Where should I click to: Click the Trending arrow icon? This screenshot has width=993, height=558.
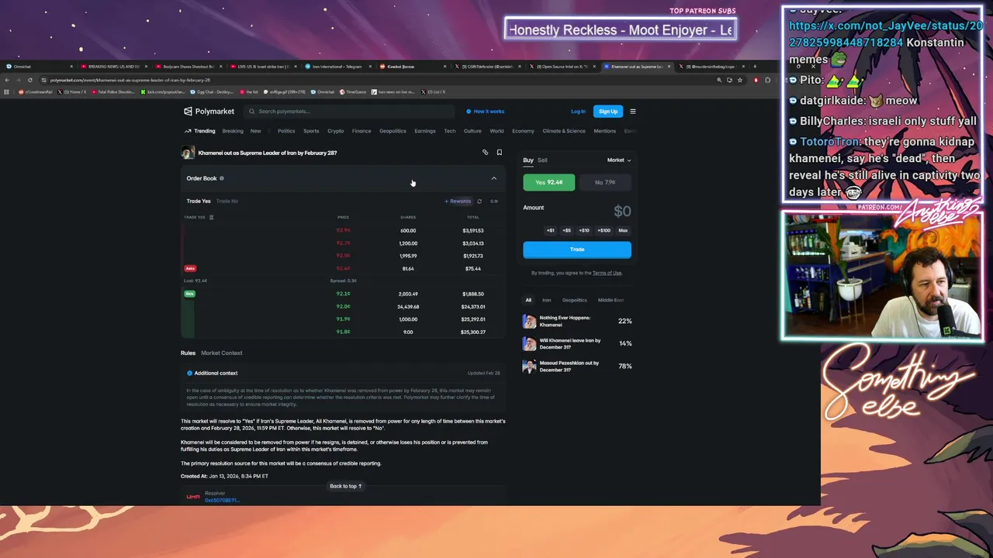coord(188,131)
